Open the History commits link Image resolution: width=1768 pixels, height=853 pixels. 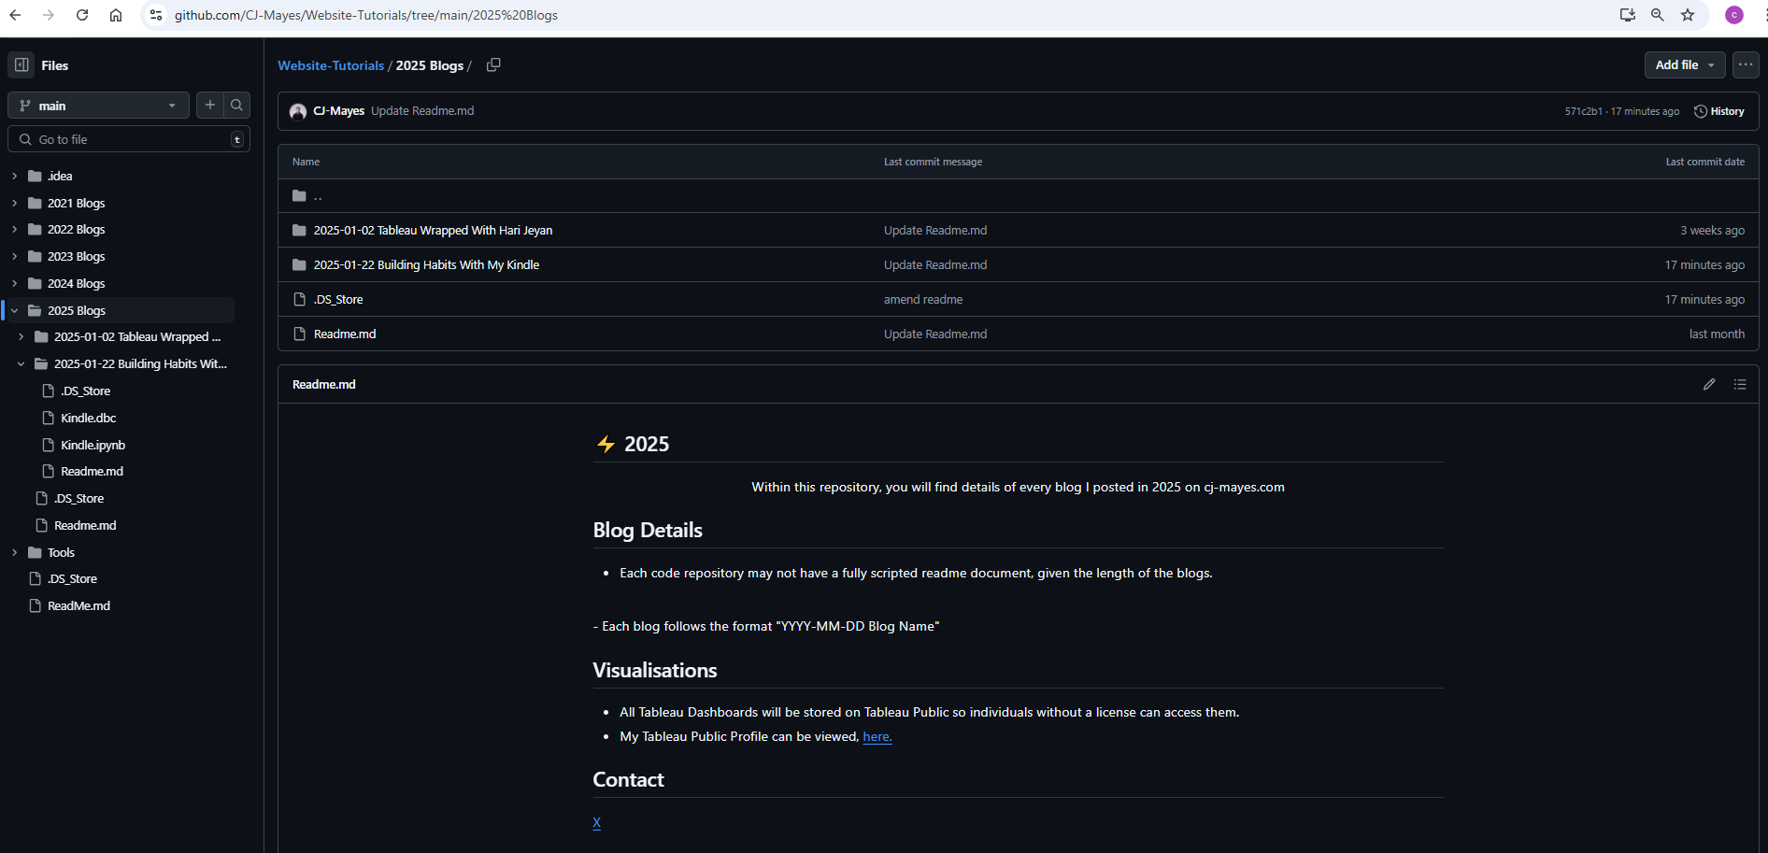click(1719, 111)
